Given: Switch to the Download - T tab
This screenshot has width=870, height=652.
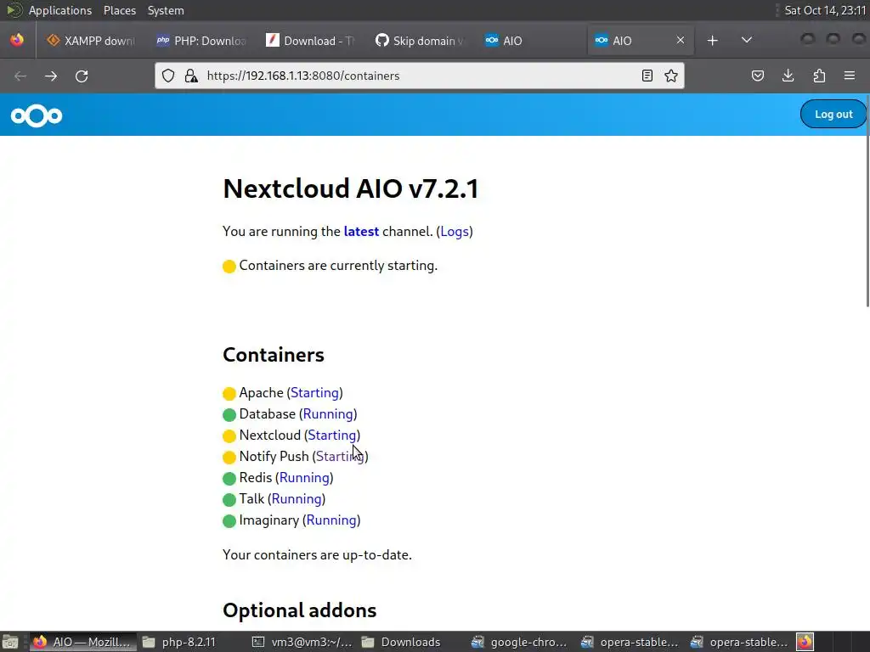Looking at the screenshot, I should [x=311, y=41].
